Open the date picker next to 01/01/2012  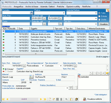(x=44, y=19)
